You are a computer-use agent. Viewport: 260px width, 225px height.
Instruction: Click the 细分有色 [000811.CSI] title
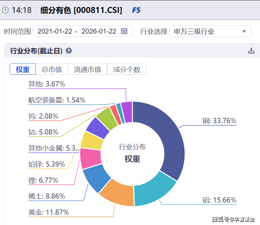pyautogui.click(x=81, y=10)
